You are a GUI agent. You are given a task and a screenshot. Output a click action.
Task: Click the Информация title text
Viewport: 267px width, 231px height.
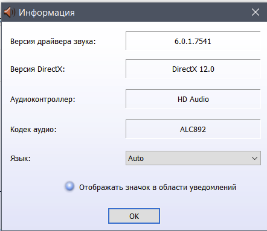pyautogui.click(x=47, y=13)
